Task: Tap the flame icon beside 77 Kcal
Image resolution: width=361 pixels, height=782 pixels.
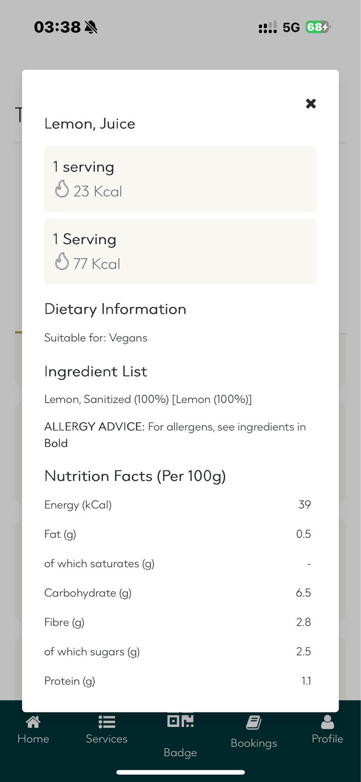Action: pyautogui.click(x=62, y=262)
